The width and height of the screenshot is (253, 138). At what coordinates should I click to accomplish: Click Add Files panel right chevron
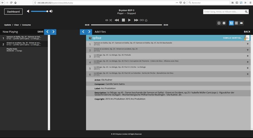pyautogui.click(x=89, y=32)
